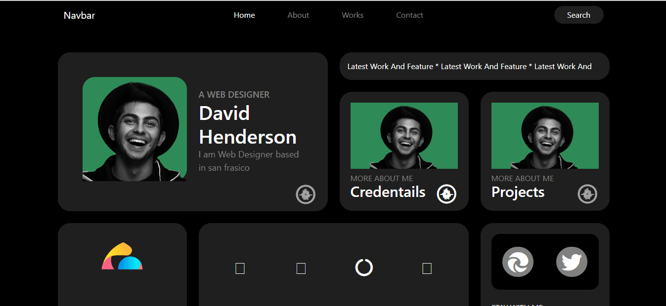The height and width of the screenshot is (306, 666).
Task: Click the David Henderson name heading
Action: [x=247, y=125]
